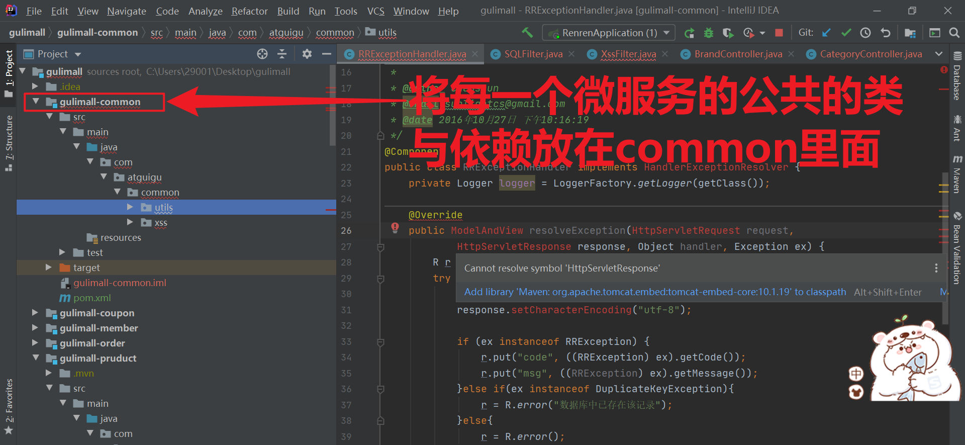This screenshot has width=965, height=445.
Task: Click the run anything window icon
Action: click(935, 33)
